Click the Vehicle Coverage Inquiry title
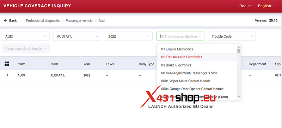The image size is (282, 128). click(x=37, y=6)
